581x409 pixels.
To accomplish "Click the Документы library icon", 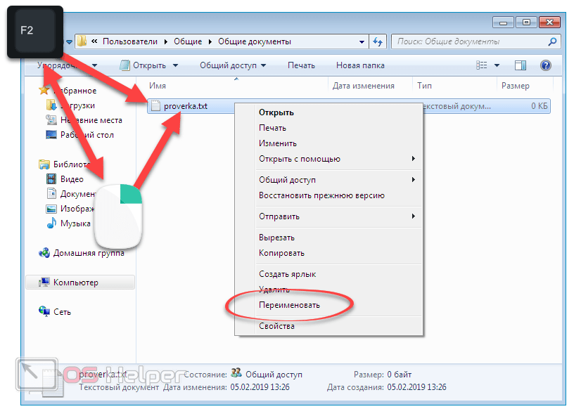I will pos(51,193).
